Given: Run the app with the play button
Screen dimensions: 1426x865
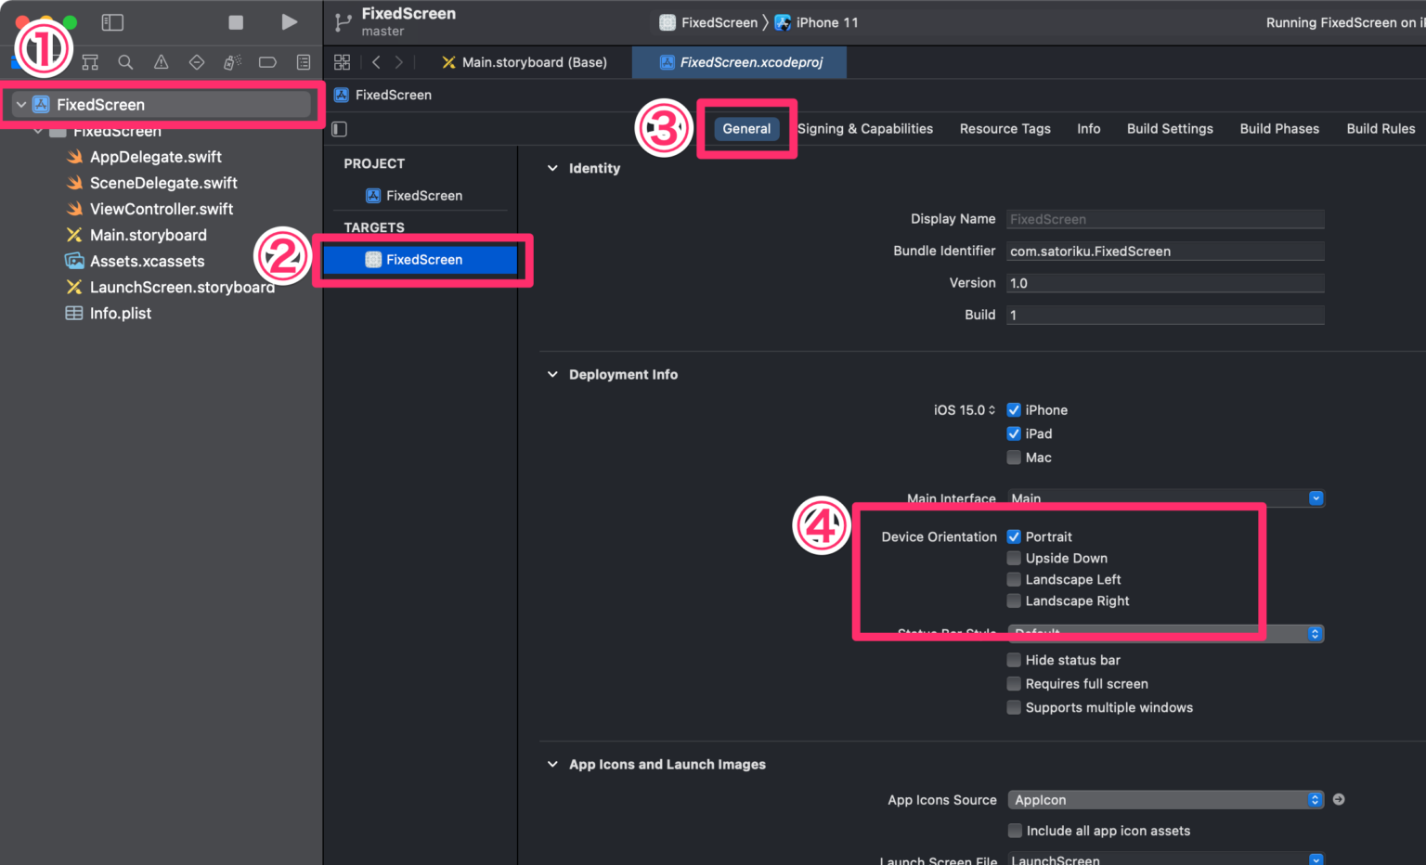Looking at the screenshot, I should click(x=290, y=21).
